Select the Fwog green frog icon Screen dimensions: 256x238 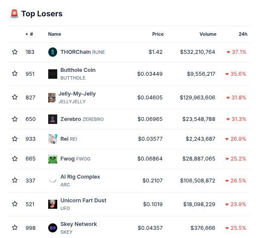click(x=52, y=159)
